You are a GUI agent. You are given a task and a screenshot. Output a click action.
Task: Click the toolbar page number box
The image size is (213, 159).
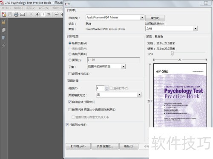coord(43,14)
